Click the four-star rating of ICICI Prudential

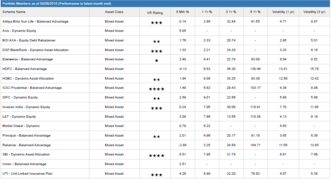[157, 89]
